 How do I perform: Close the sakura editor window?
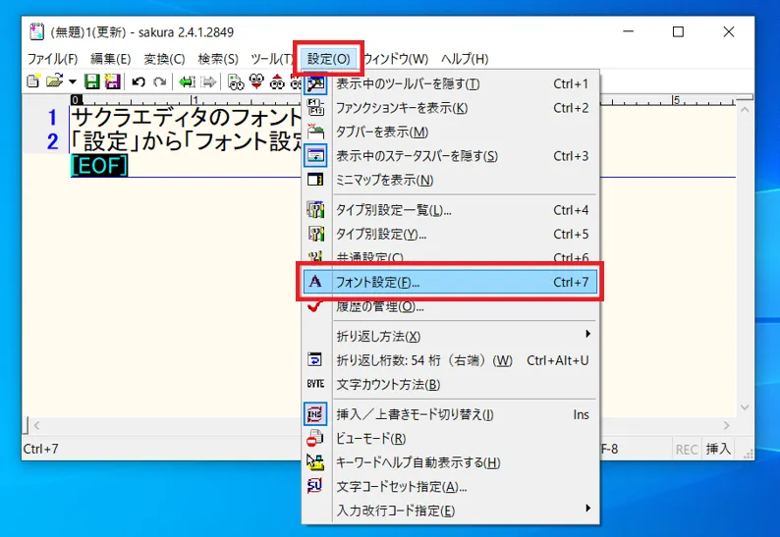click(729, 31)
